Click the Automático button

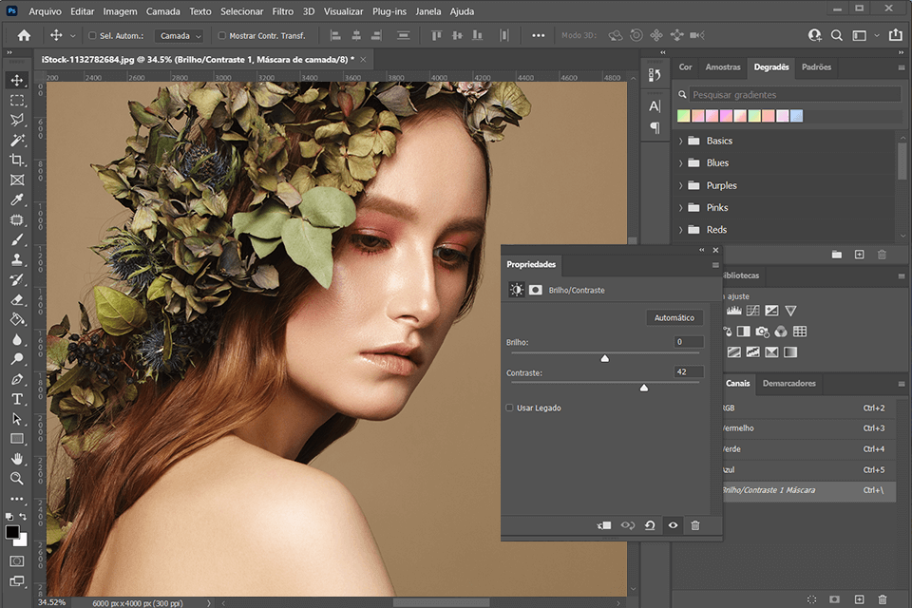(674, 317)
